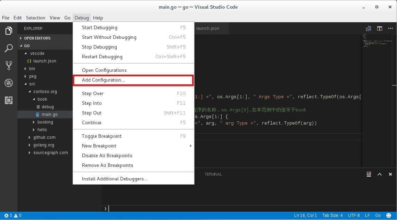The image size is (397, 220).
Task: Open the Extensions view in activity bar
Action: [x=9, y=100]
